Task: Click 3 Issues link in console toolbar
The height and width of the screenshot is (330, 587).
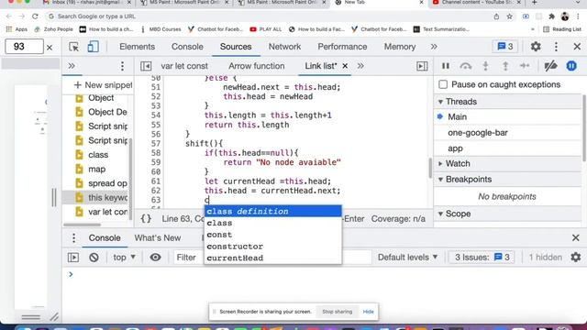Action: click(482, 258)
